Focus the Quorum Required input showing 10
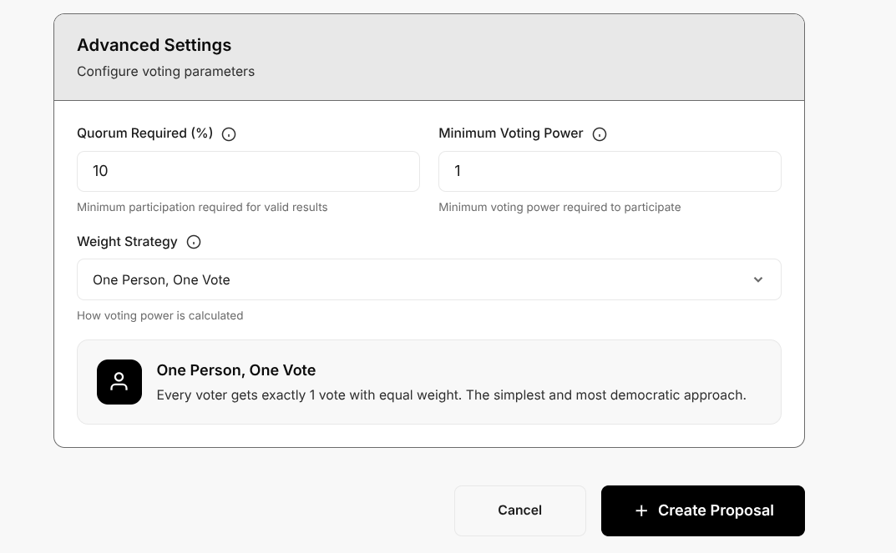Screen dimensions: 896x553 [x=248, y=171]
